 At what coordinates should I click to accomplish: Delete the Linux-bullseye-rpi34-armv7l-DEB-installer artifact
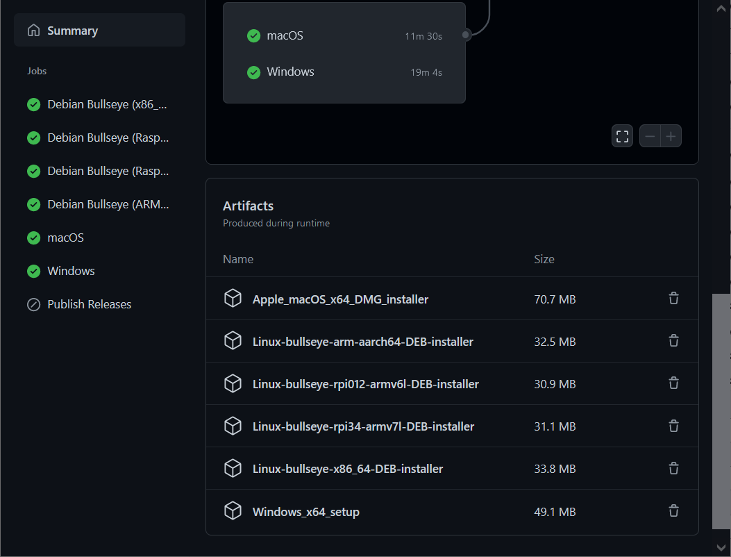click(x=673, y=426)
